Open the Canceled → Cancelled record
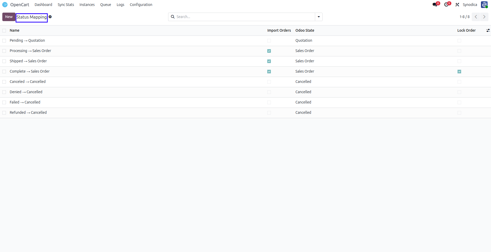 pos(28,82)
